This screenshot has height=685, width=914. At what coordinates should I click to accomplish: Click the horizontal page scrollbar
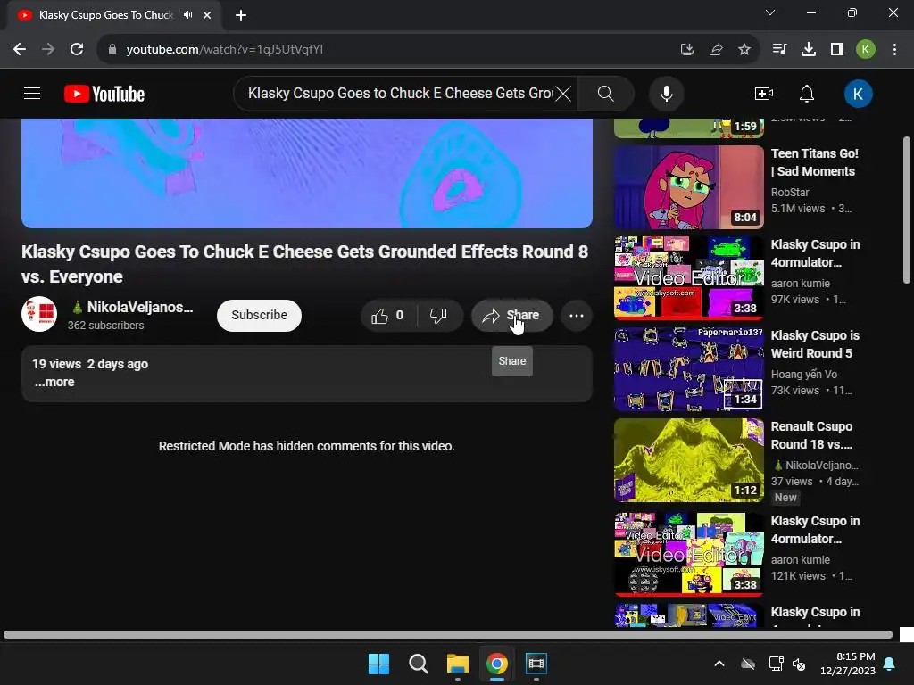[x=448, y=634]
